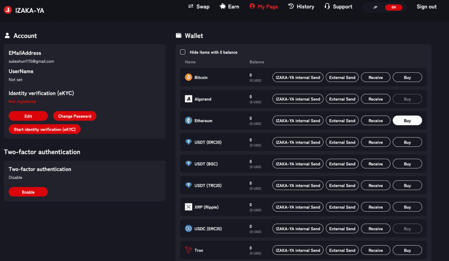Click the My Page user icon
Image resolution: width=449 pixels, height=261 pixels.
pyautogui.click(x=252, y=6)
